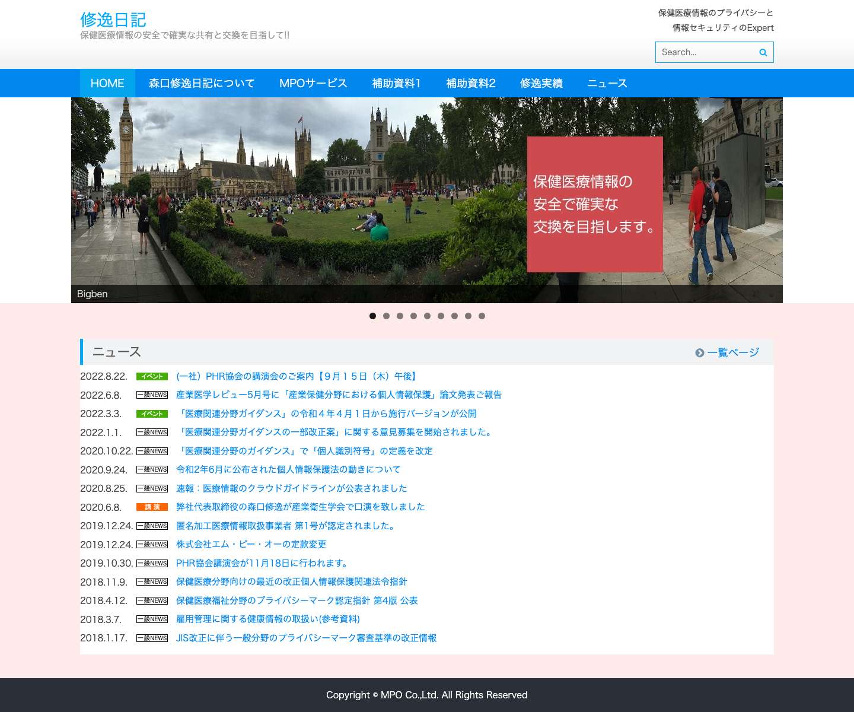
Task: Click the 一般NEWS badge on 2018.3.7 row
Action: pos(152,619)
